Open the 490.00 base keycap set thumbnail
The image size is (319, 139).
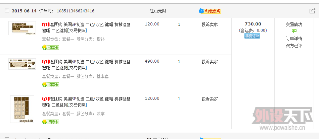pyautogui.click(x=22, y=64)
